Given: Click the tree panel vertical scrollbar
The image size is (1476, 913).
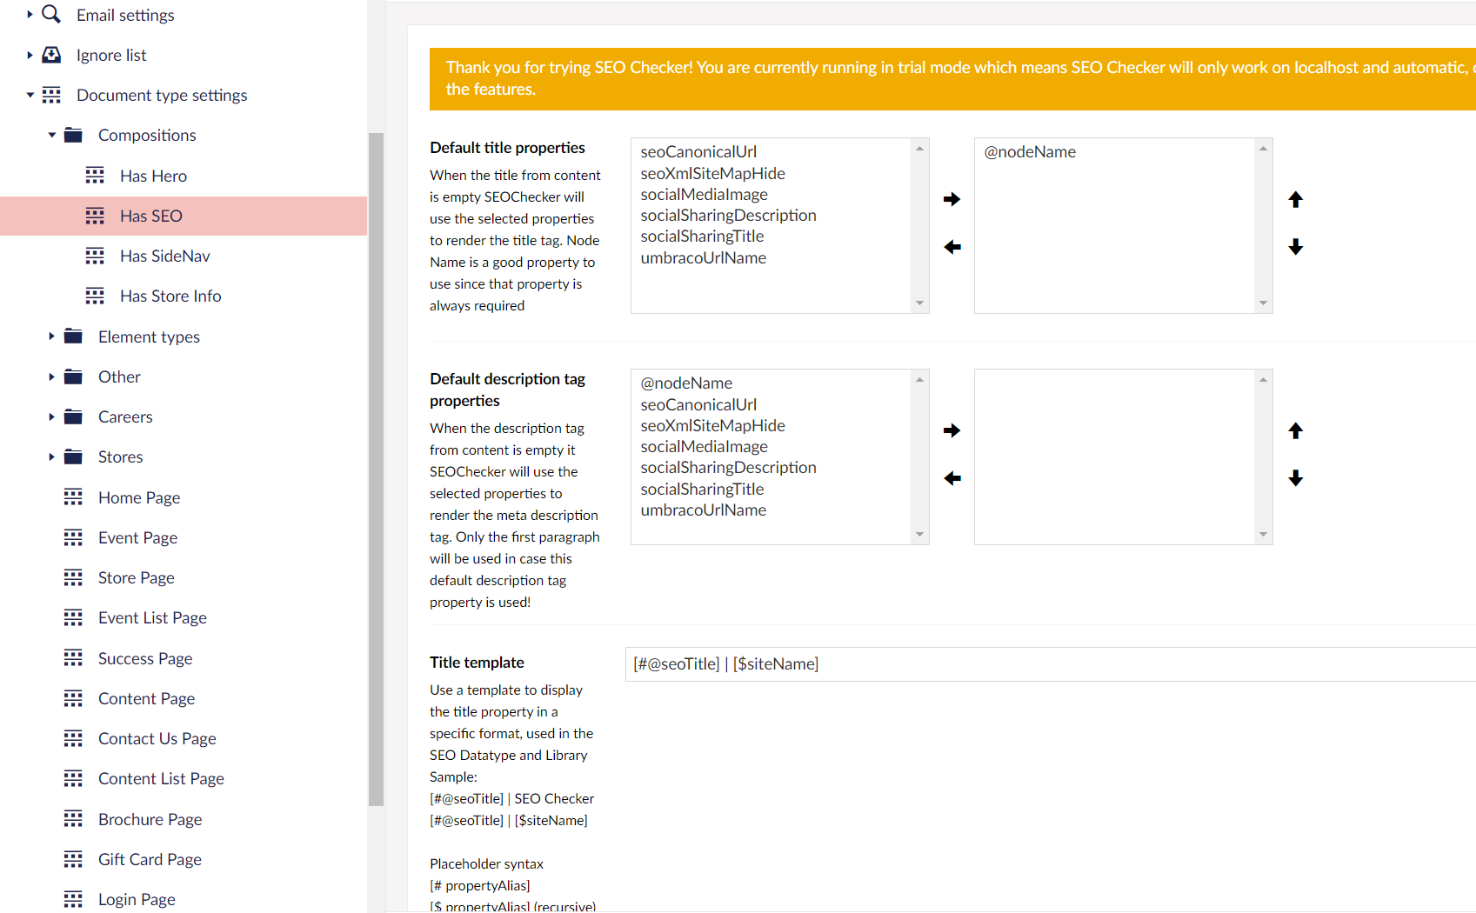Looking at the screenshot, I should tap(376, 470).
